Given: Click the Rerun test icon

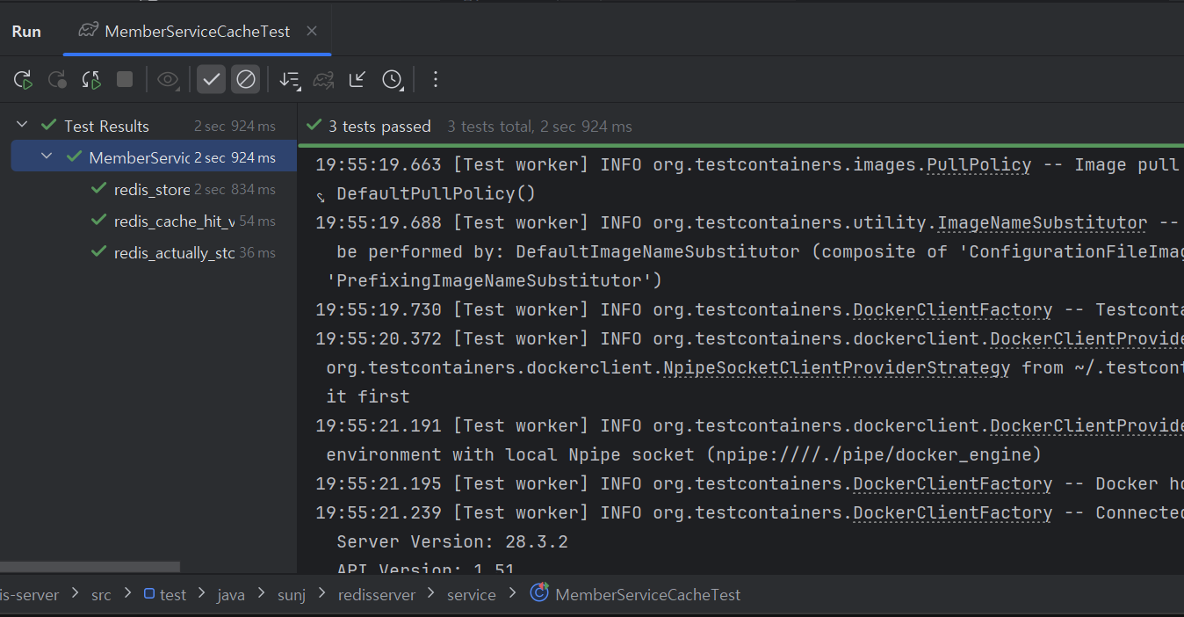Looking at the screenshot, I should click(x=23, y=80).
